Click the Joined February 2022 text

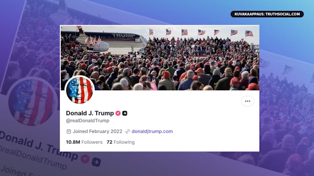pos(97,131)
